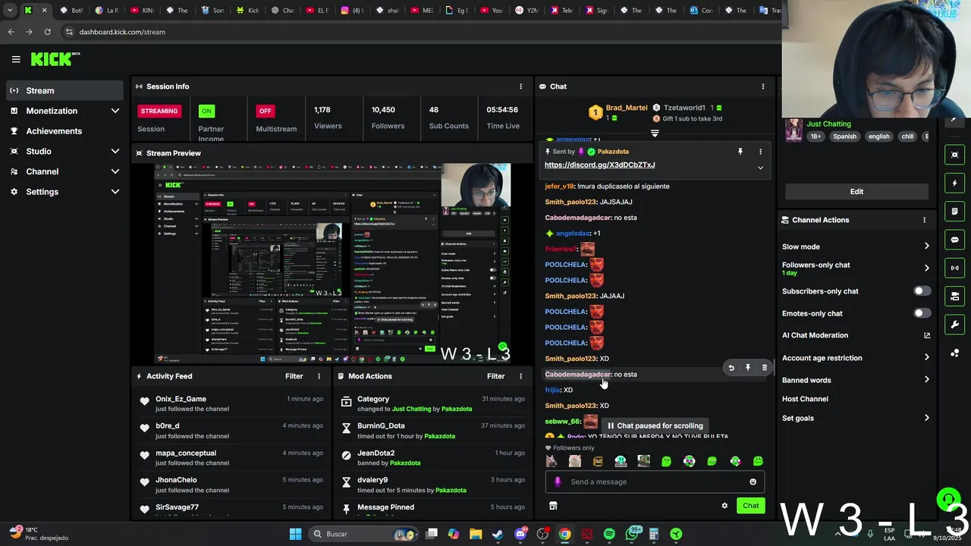Open the document notes icon in the right rail
Viewport: 971px width, 546px height.
coord(954,212)
